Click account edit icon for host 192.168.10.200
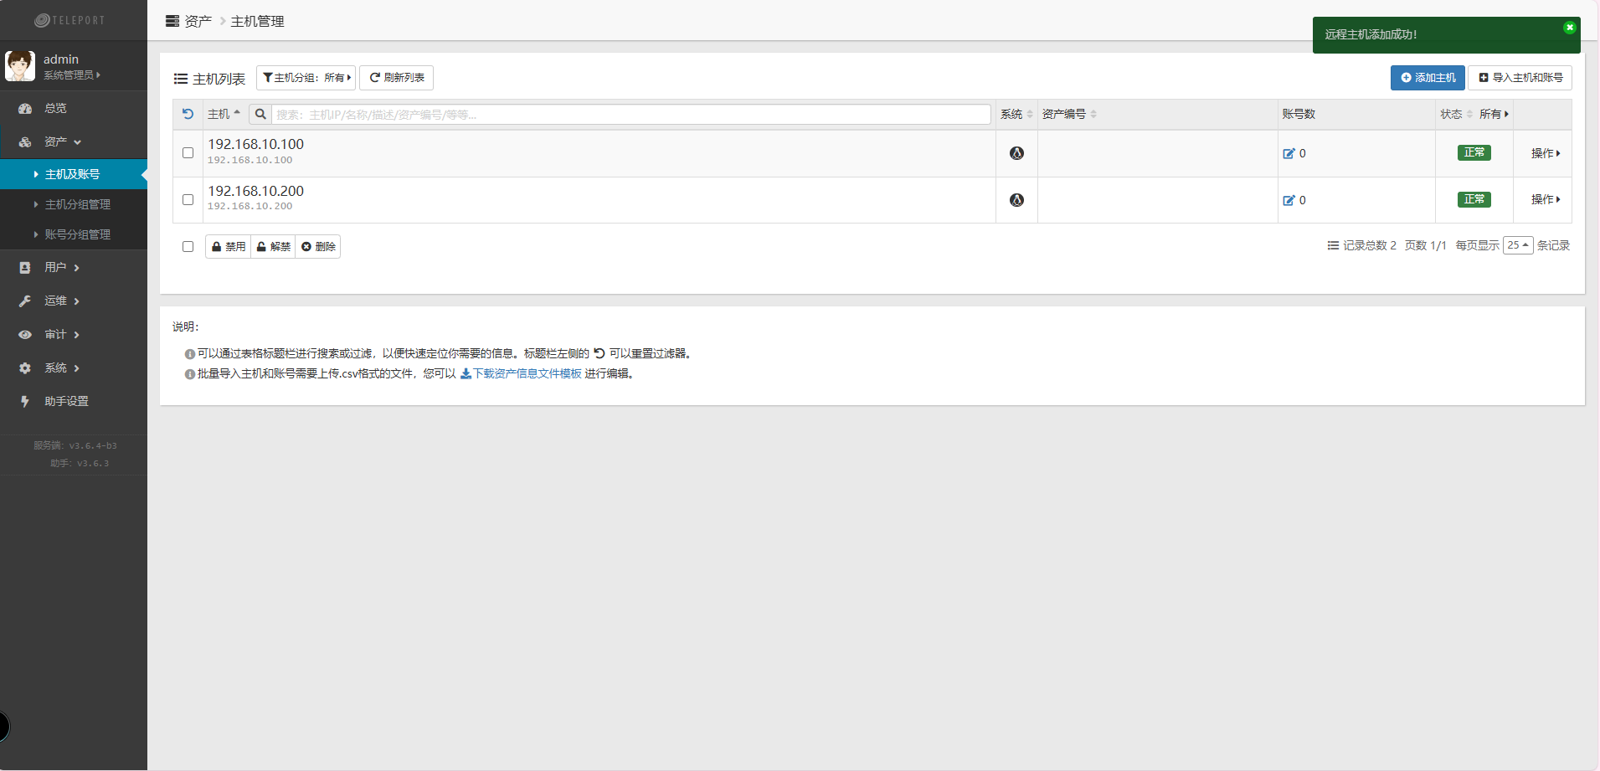1600x771 pixels. [x=1289, y=201]
